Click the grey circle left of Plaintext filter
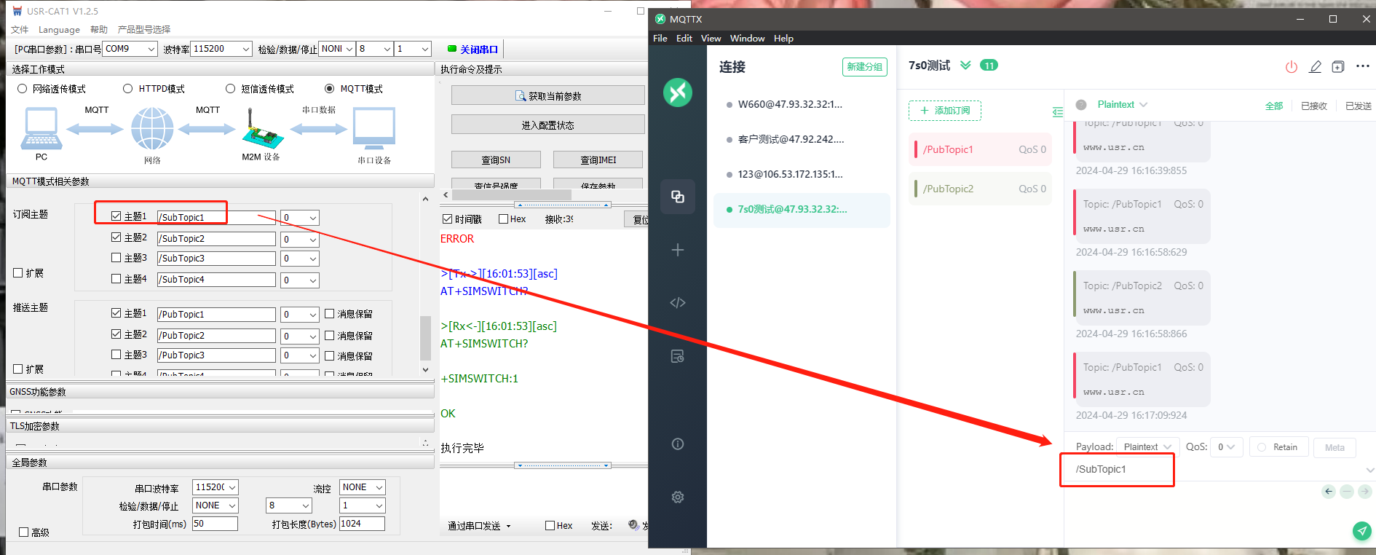The image size is (1376, 555). pyautogui.click(x=1081, y=105)
